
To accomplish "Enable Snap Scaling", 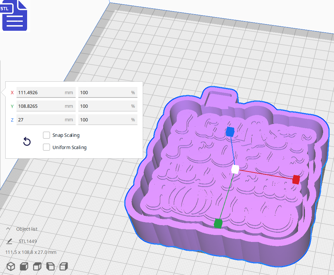I will coord(46,135).
